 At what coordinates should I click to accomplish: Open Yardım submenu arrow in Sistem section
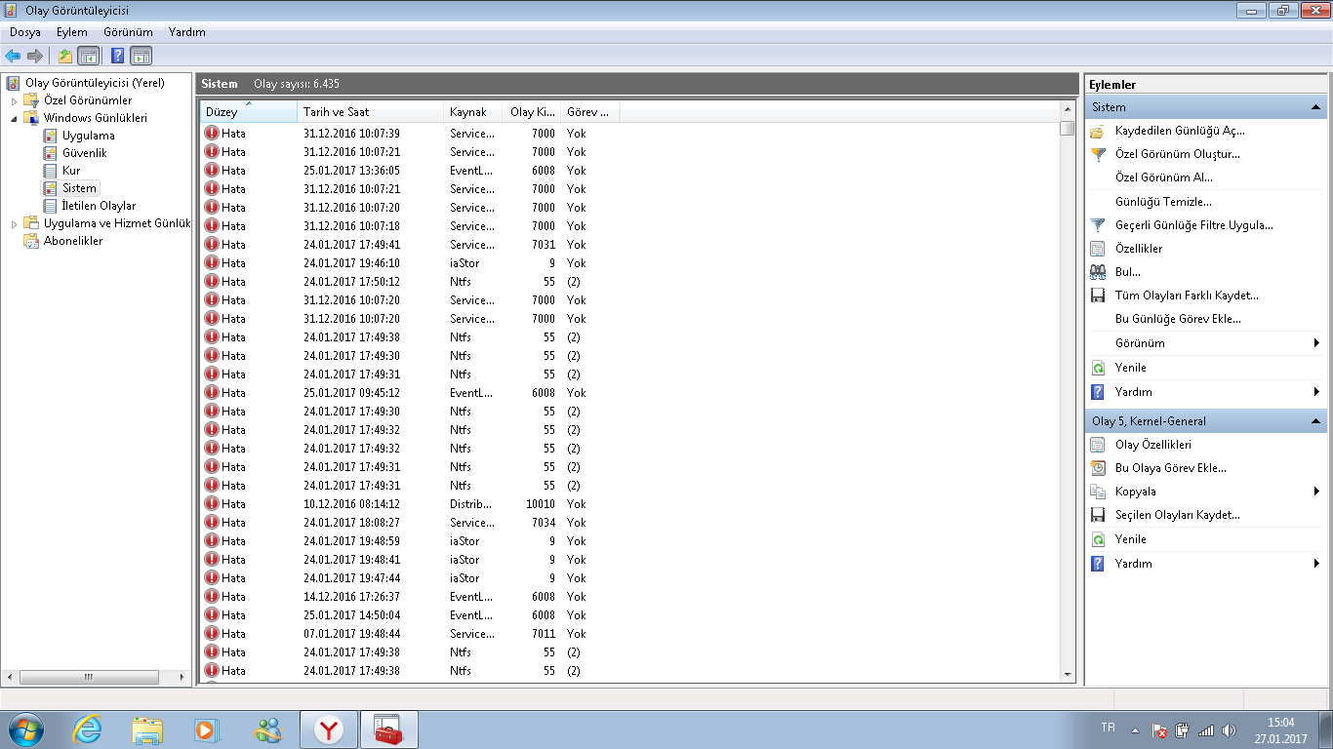click(1316, 392)
